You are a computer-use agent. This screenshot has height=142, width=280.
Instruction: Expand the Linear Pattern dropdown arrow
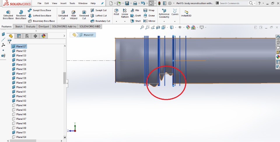coord(125,21)
